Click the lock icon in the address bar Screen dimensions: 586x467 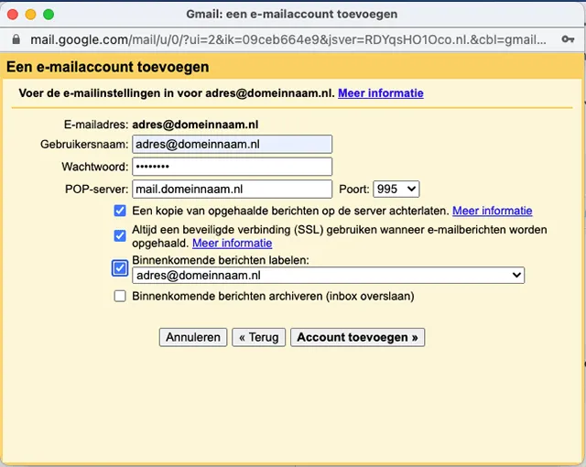(x=16, y=39)
